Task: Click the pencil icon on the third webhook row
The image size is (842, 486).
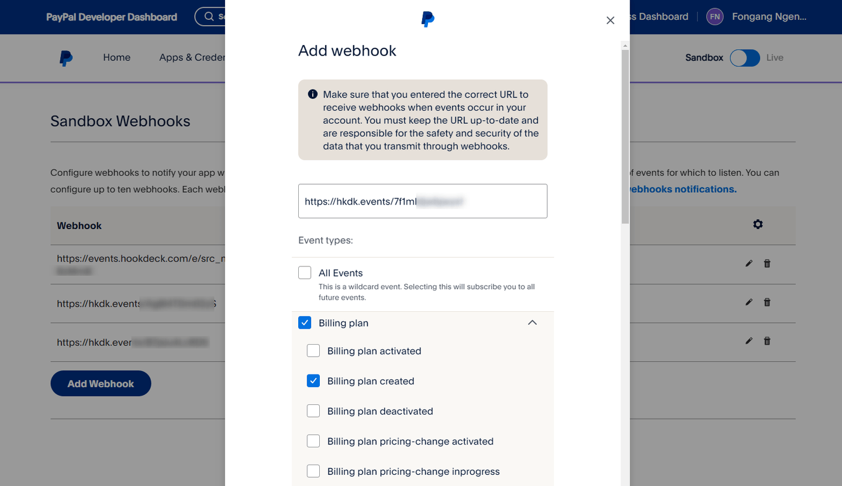Action: pos(748,341)
